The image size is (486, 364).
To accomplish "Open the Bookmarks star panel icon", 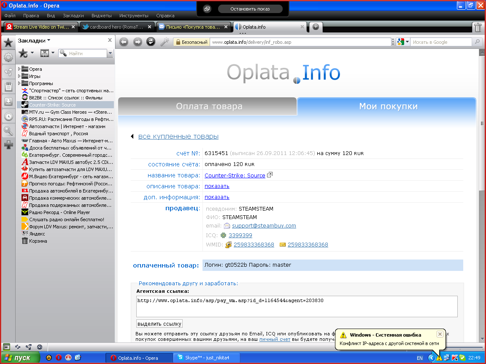I will coord(8,43).
